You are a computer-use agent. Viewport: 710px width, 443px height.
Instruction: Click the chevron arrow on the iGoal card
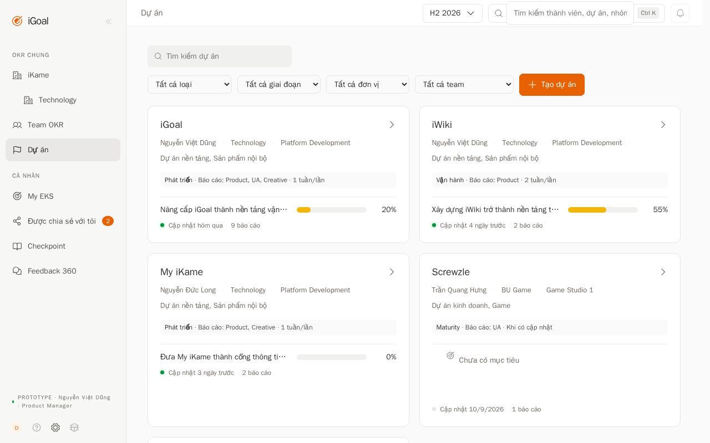(392, 125)
